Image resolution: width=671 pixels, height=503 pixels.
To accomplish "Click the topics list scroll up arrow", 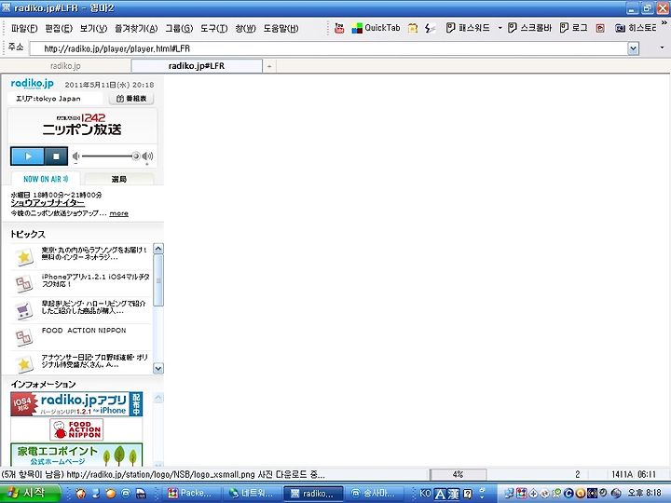I will pyautogui.click(x=158, y=249).
